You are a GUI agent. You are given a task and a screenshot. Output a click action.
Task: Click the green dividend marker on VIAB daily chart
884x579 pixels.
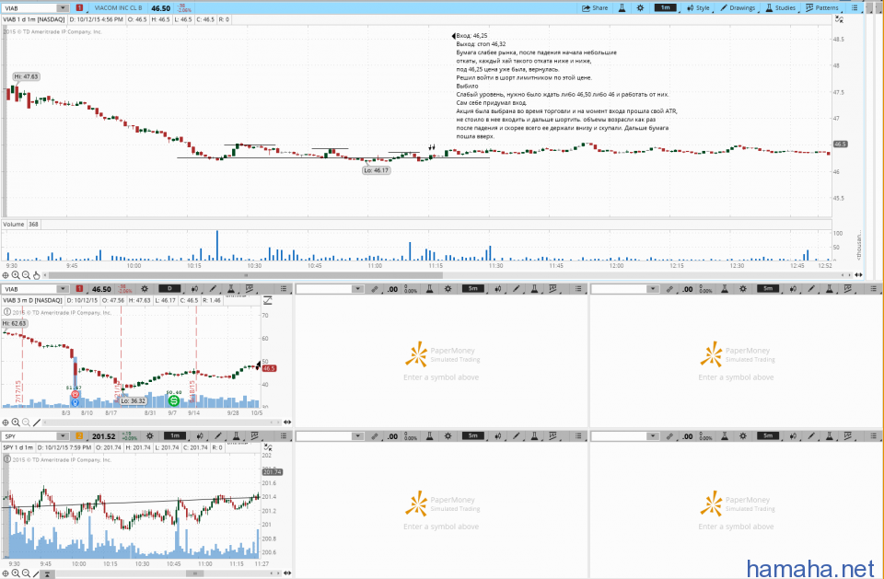click(174, 400)
